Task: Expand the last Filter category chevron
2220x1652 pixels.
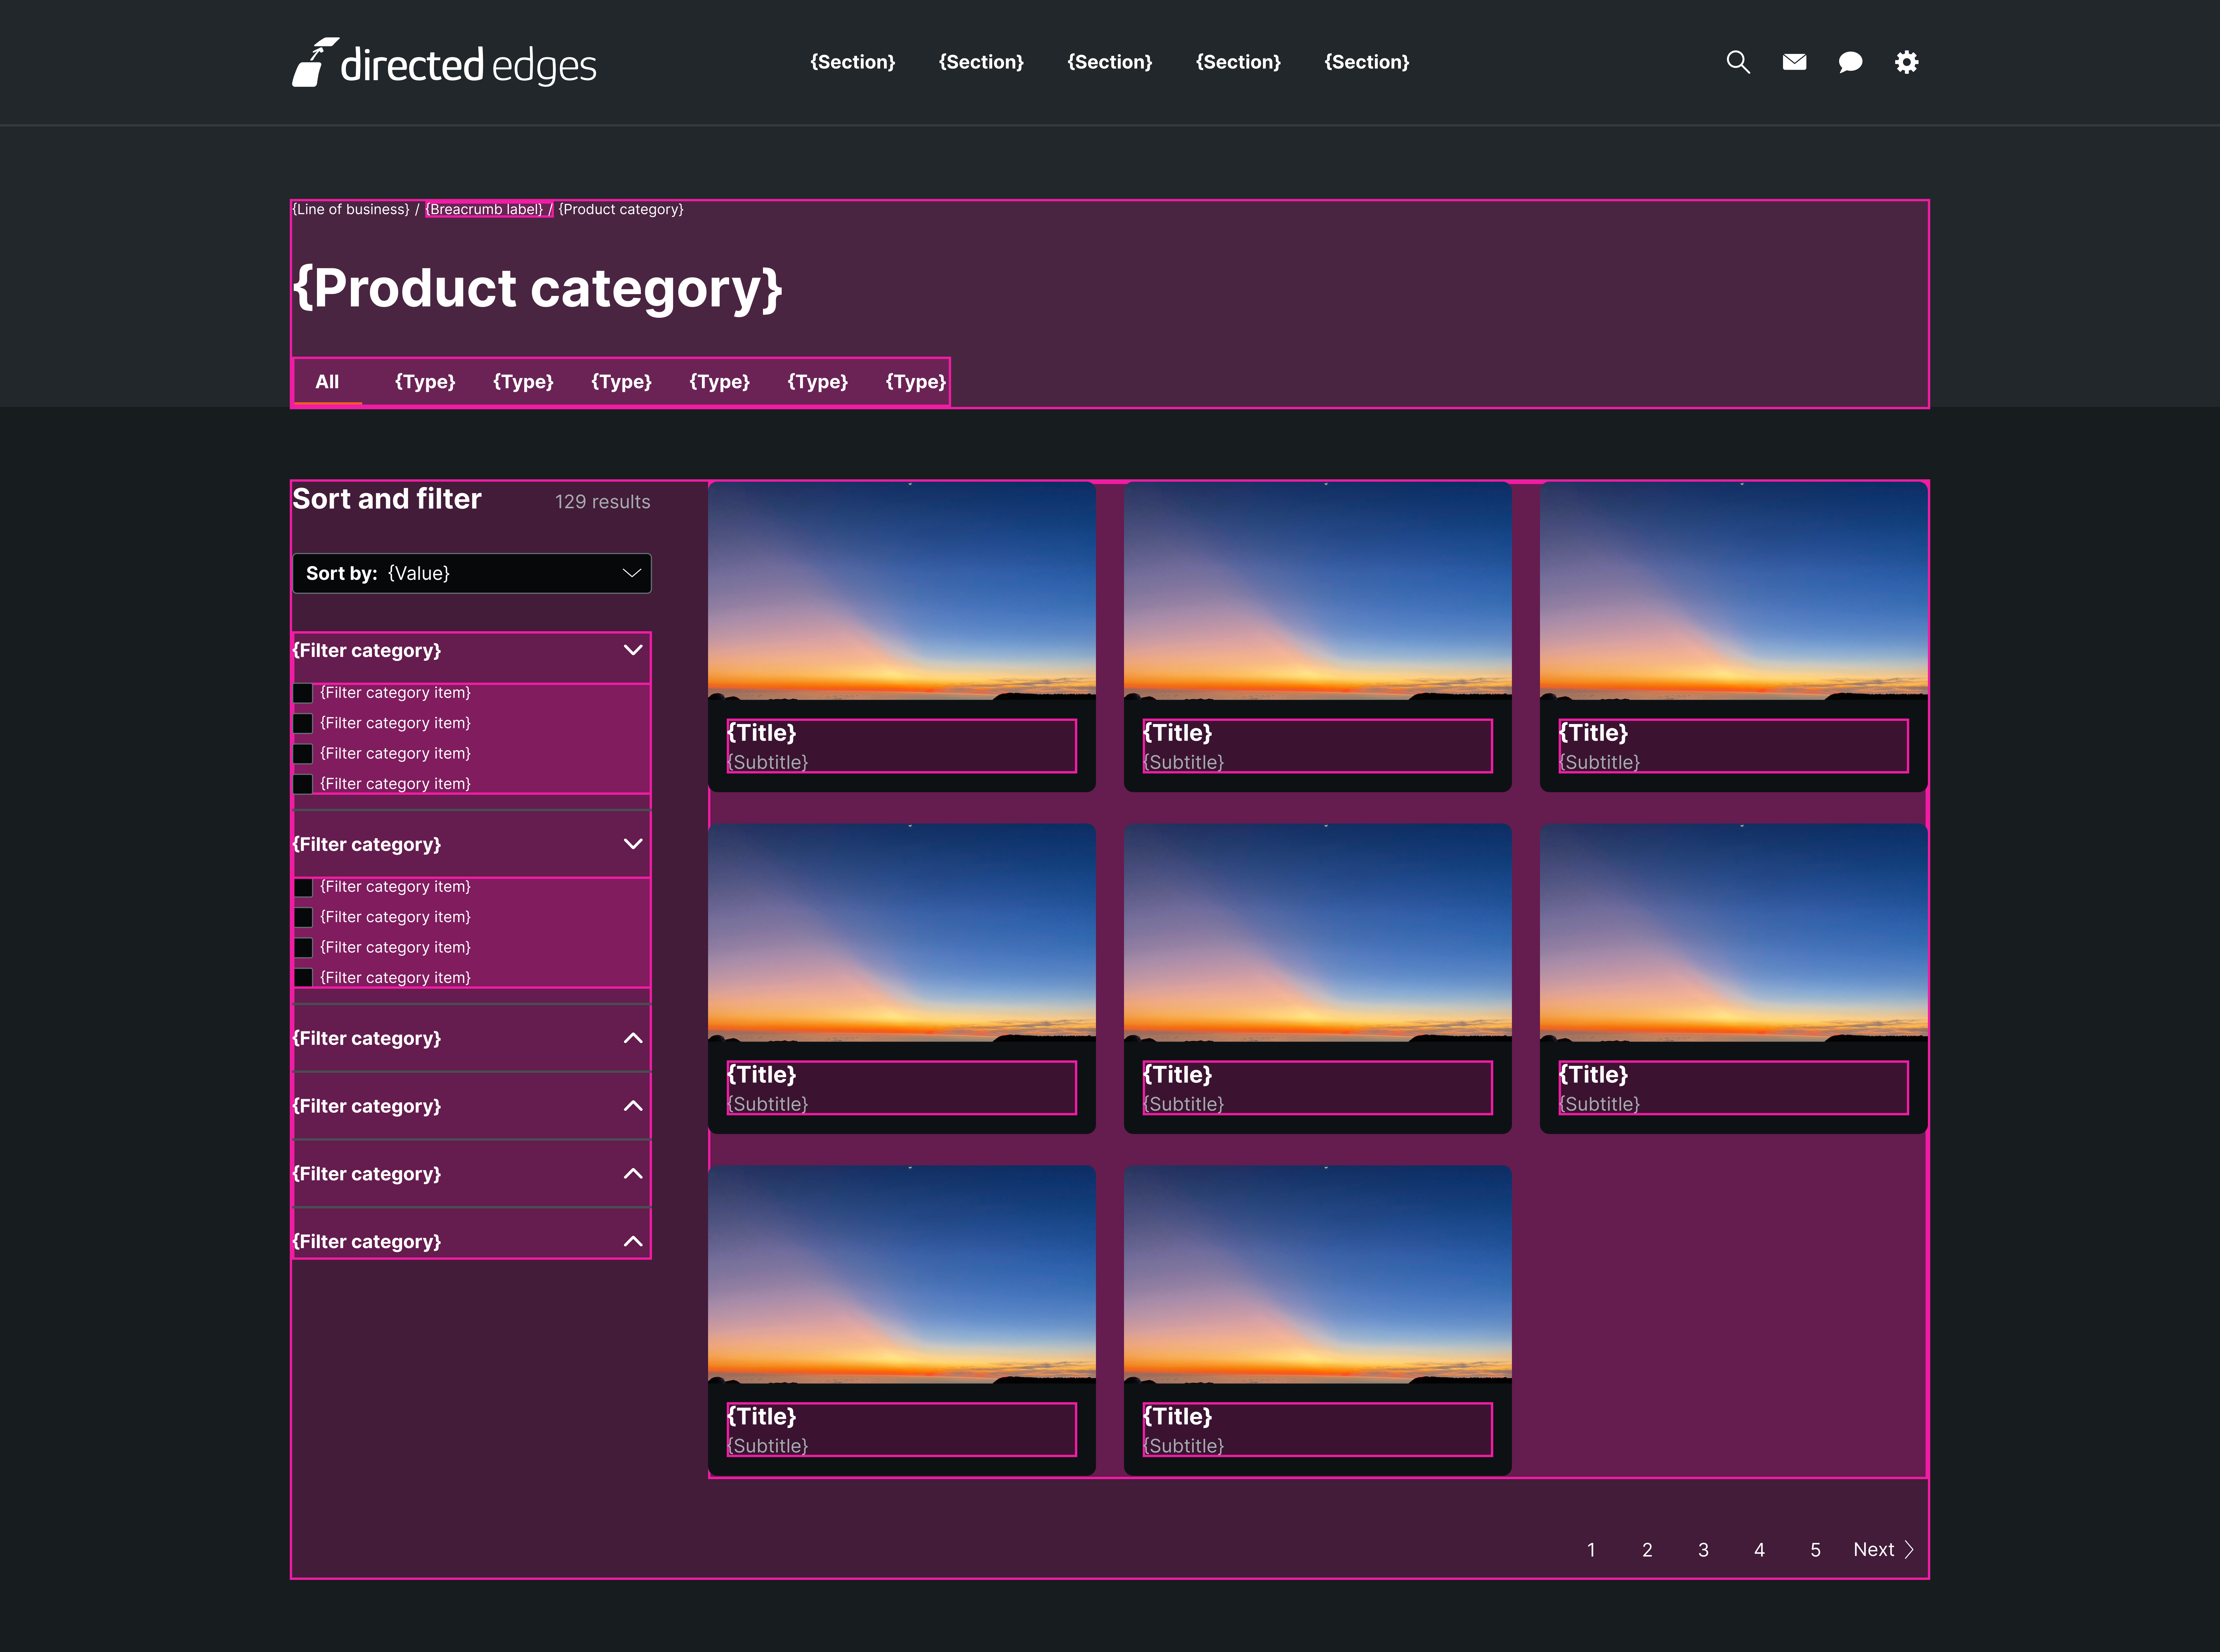Action: [633, 1241]
